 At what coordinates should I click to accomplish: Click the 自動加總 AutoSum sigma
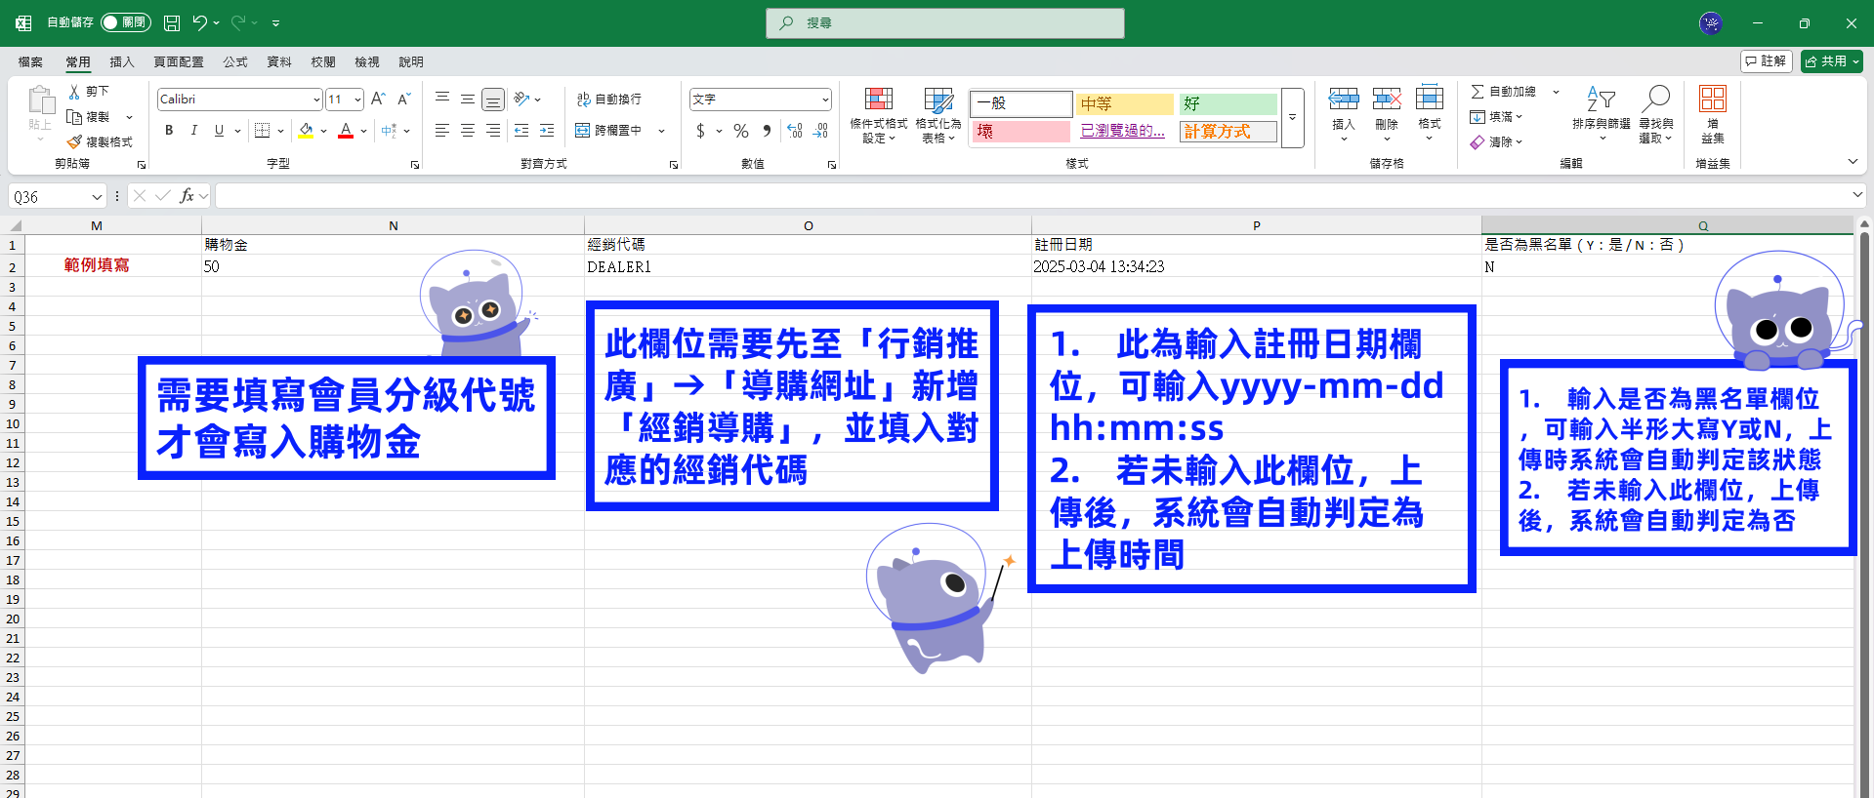point(1478,91)
